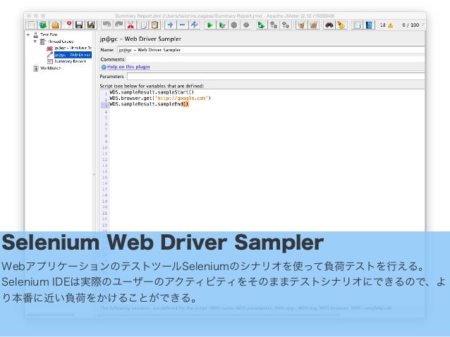The width and height of the screenshot is (450, 337).
Task: Click script line WDS.sampleResult.sampleStart()
Action: click(x=152, y=92)
